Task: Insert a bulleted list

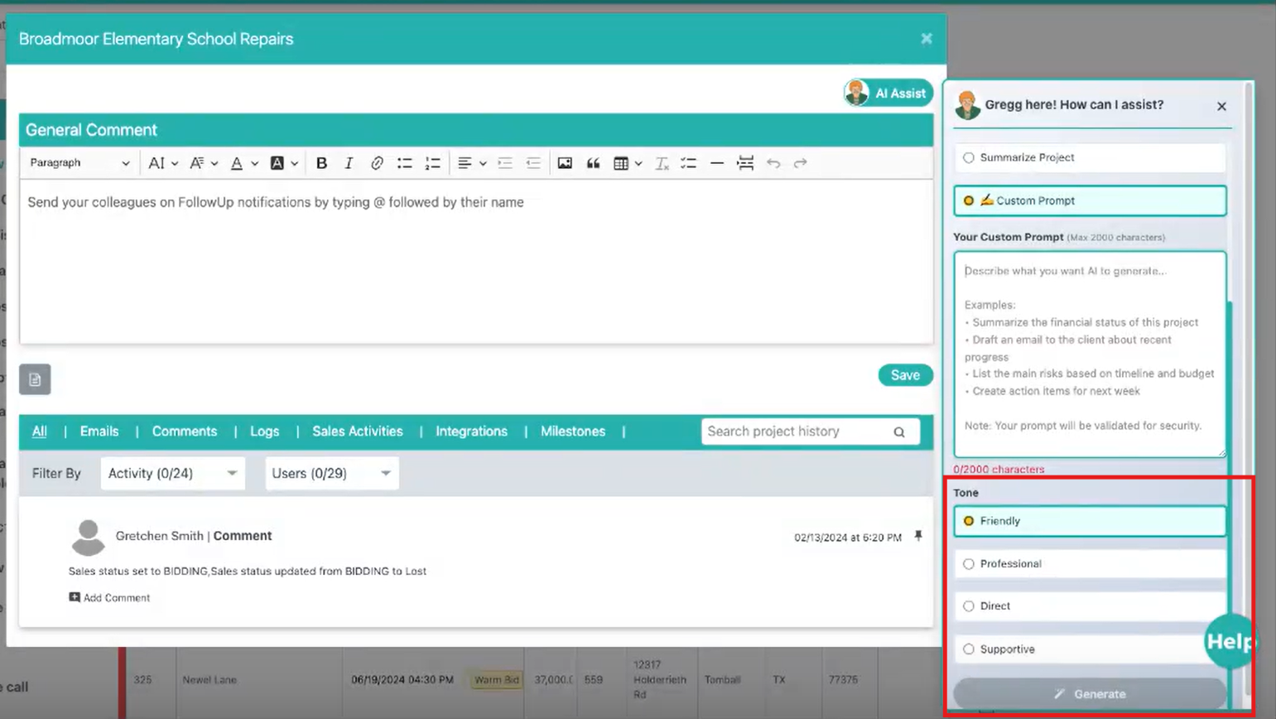Action: click(x=404, y=163)
